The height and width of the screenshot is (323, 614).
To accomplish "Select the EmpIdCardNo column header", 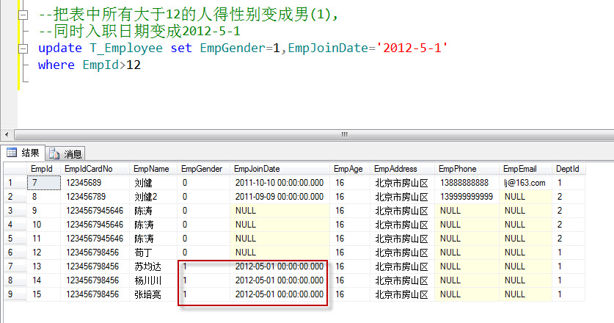I will [x=95, y=169].
